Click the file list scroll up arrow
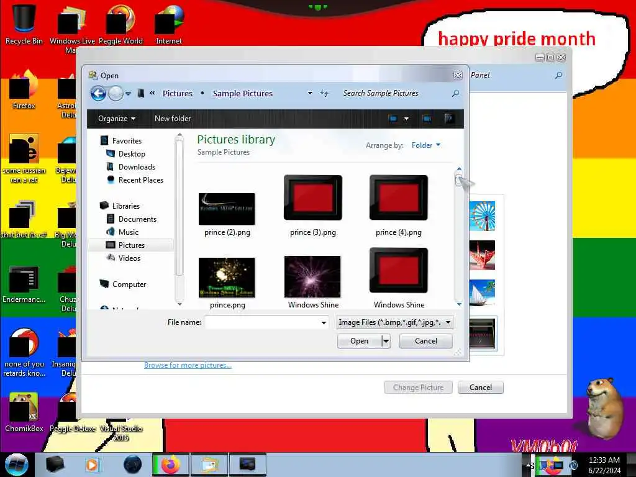The width and height of the screenshot is (636, 477). 459,168
